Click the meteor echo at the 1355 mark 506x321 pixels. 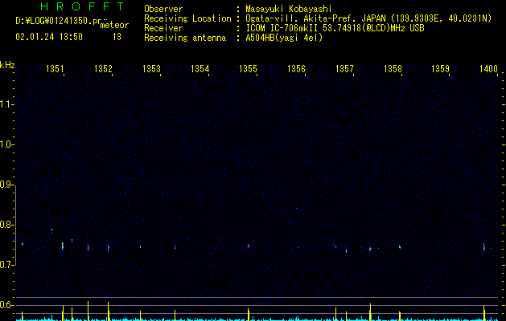tap(249, 246)
